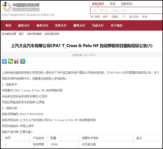This screenshot has width=163, height=149.
Task: Open 首页 in the red navigation bar
Action: coord(8,26)
